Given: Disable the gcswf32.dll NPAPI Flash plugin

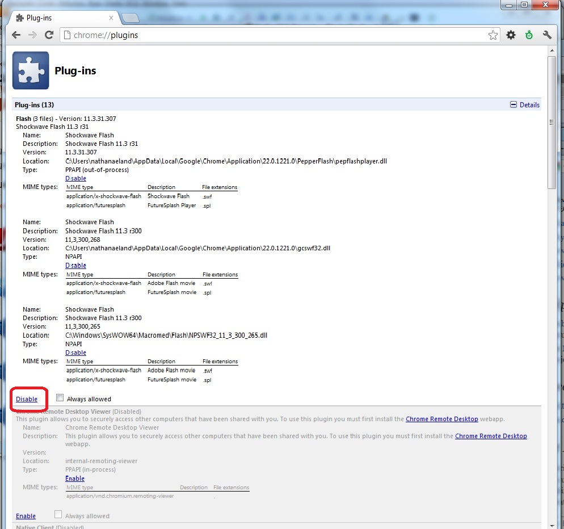Looking at the screenshot, I should [75, 266].
